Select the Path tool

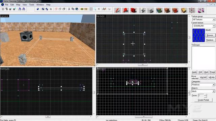pyautogui.click(x=201, y=10)
